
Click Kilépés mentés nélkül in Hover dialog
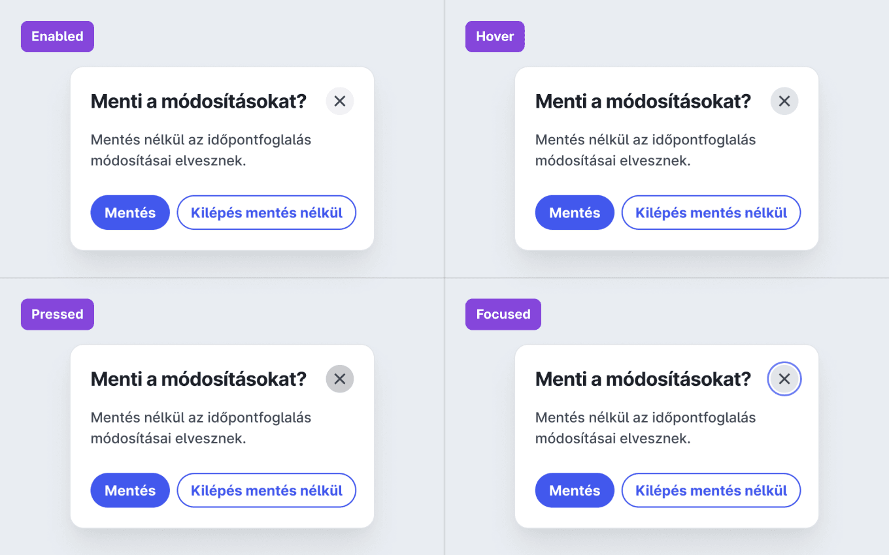(x=711, y=213)
